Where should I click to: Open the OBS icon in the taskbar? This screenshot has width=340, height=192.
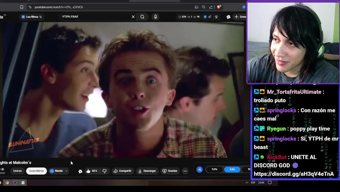[15, 183]
